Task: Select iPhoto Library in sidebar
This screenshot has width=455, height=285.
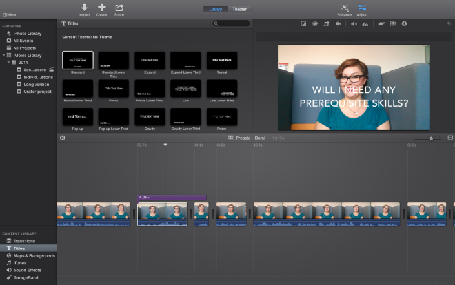Action: (28, 34)
